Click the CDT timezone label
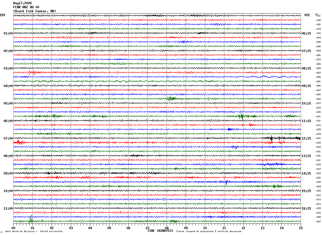 tap(3, 15)
